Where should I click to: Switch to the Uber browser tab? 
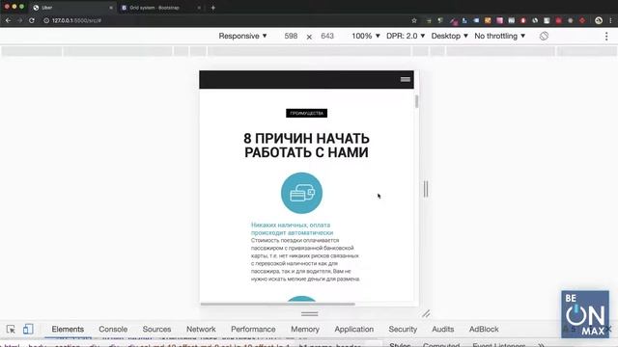tap(73, 8)
